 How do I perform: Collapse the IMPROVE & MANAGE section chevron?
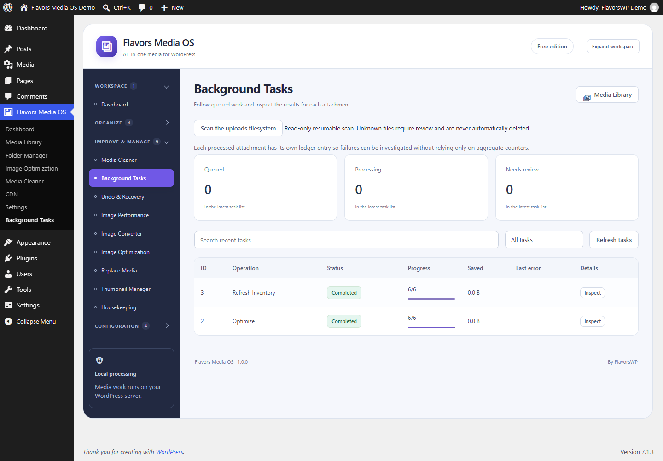click(x=167, y=142)
